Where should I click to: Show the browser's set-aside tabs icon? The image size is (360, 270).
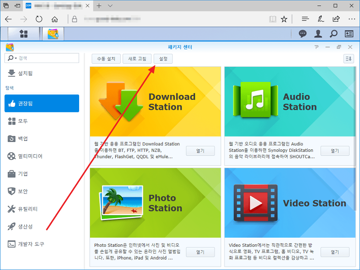tap(6, 6)
